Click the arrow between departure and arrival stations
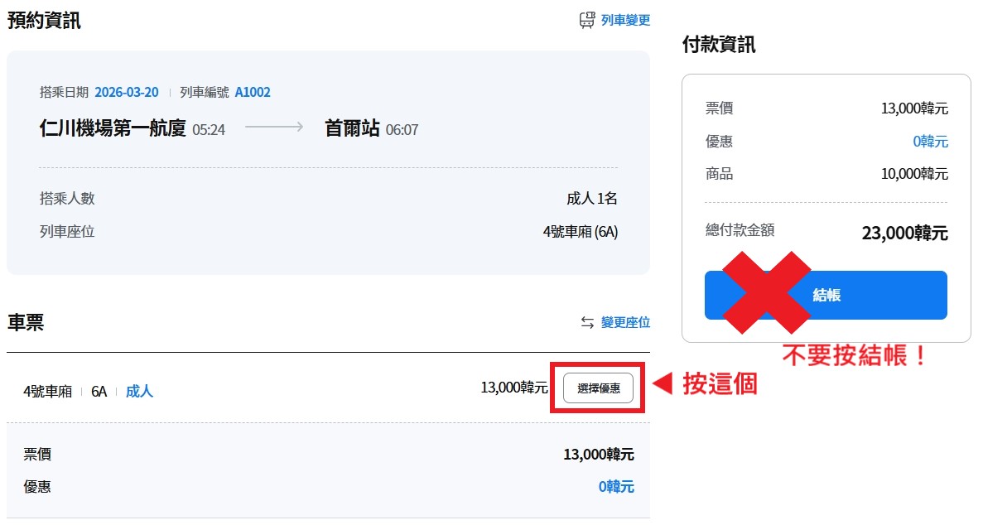The height and width of the screenshot is (525, 983). point(274,128)
